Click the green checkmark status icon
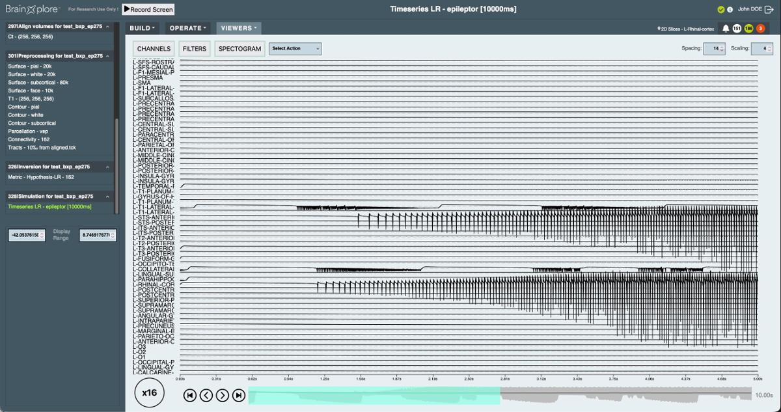This screenshot has width=781, height=412. [x=720, y=10]
